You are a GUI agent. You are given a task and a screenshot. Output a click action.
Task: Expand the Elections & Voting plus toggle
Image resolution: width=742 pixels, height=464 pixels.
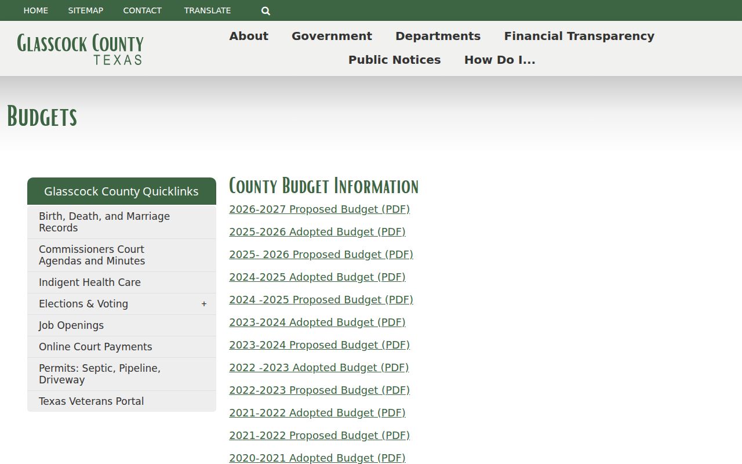(204, 304)
